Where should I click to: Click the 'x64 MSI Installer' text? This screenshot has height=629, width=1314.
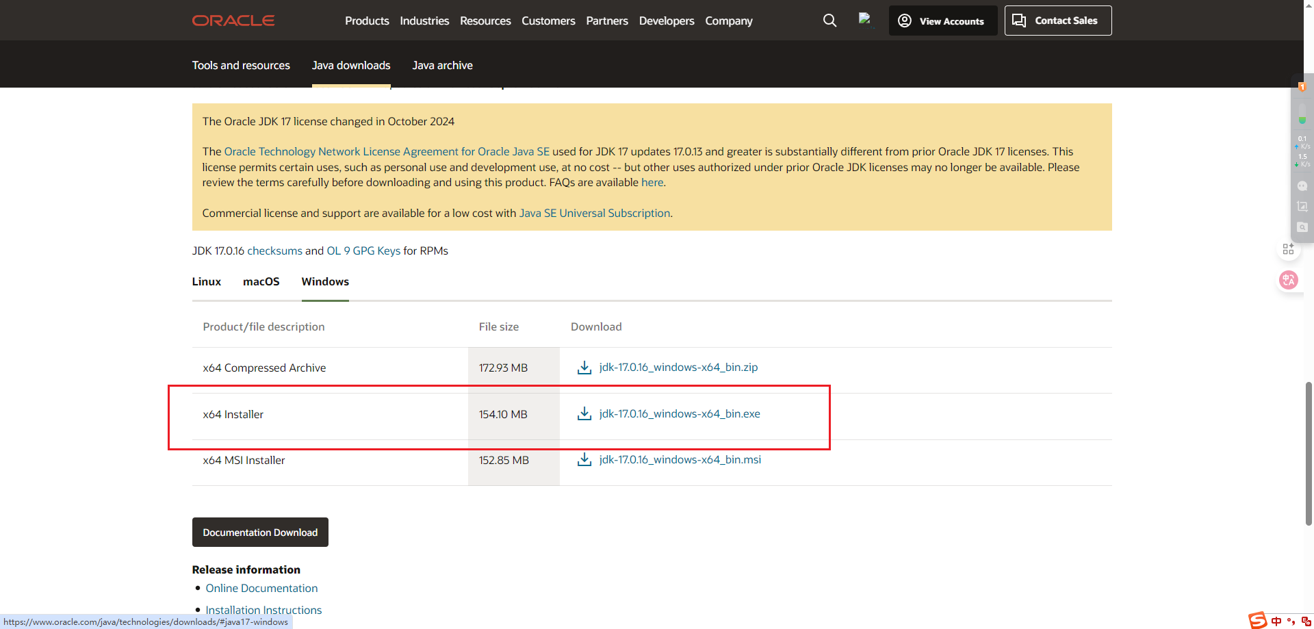tap(244, 460)
